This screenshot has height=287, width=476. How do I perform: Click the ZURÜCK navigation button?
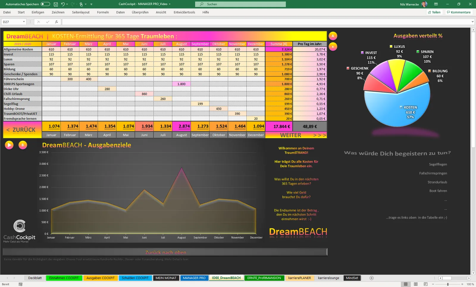pos(22,130)
